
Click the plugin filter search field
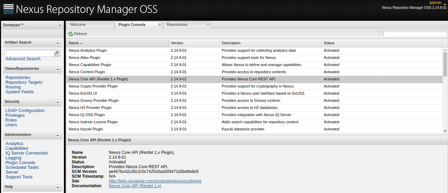click(x=413, y=34)
